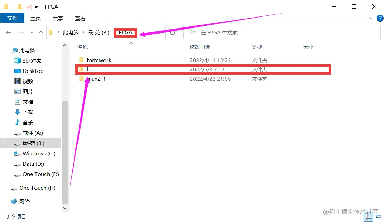Switch to the 共享 ribbon tab
Viewport: 385px width, 222px height.
pyautogui.click(x=58, y=18)
